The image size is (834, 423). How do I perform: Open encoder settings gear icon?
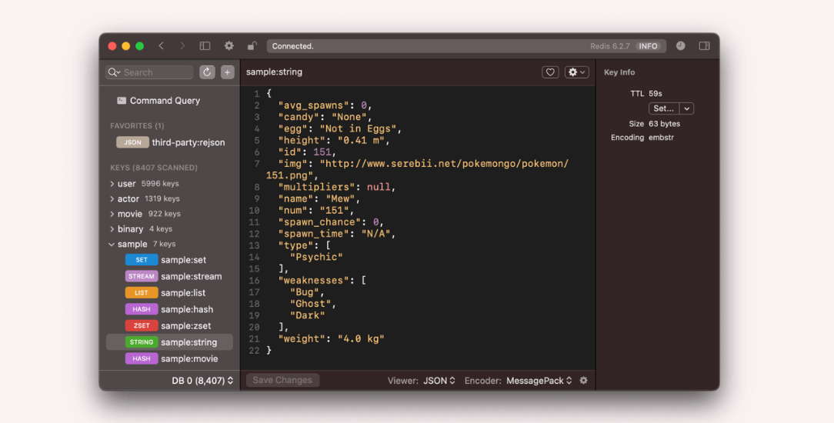point(583,381)
